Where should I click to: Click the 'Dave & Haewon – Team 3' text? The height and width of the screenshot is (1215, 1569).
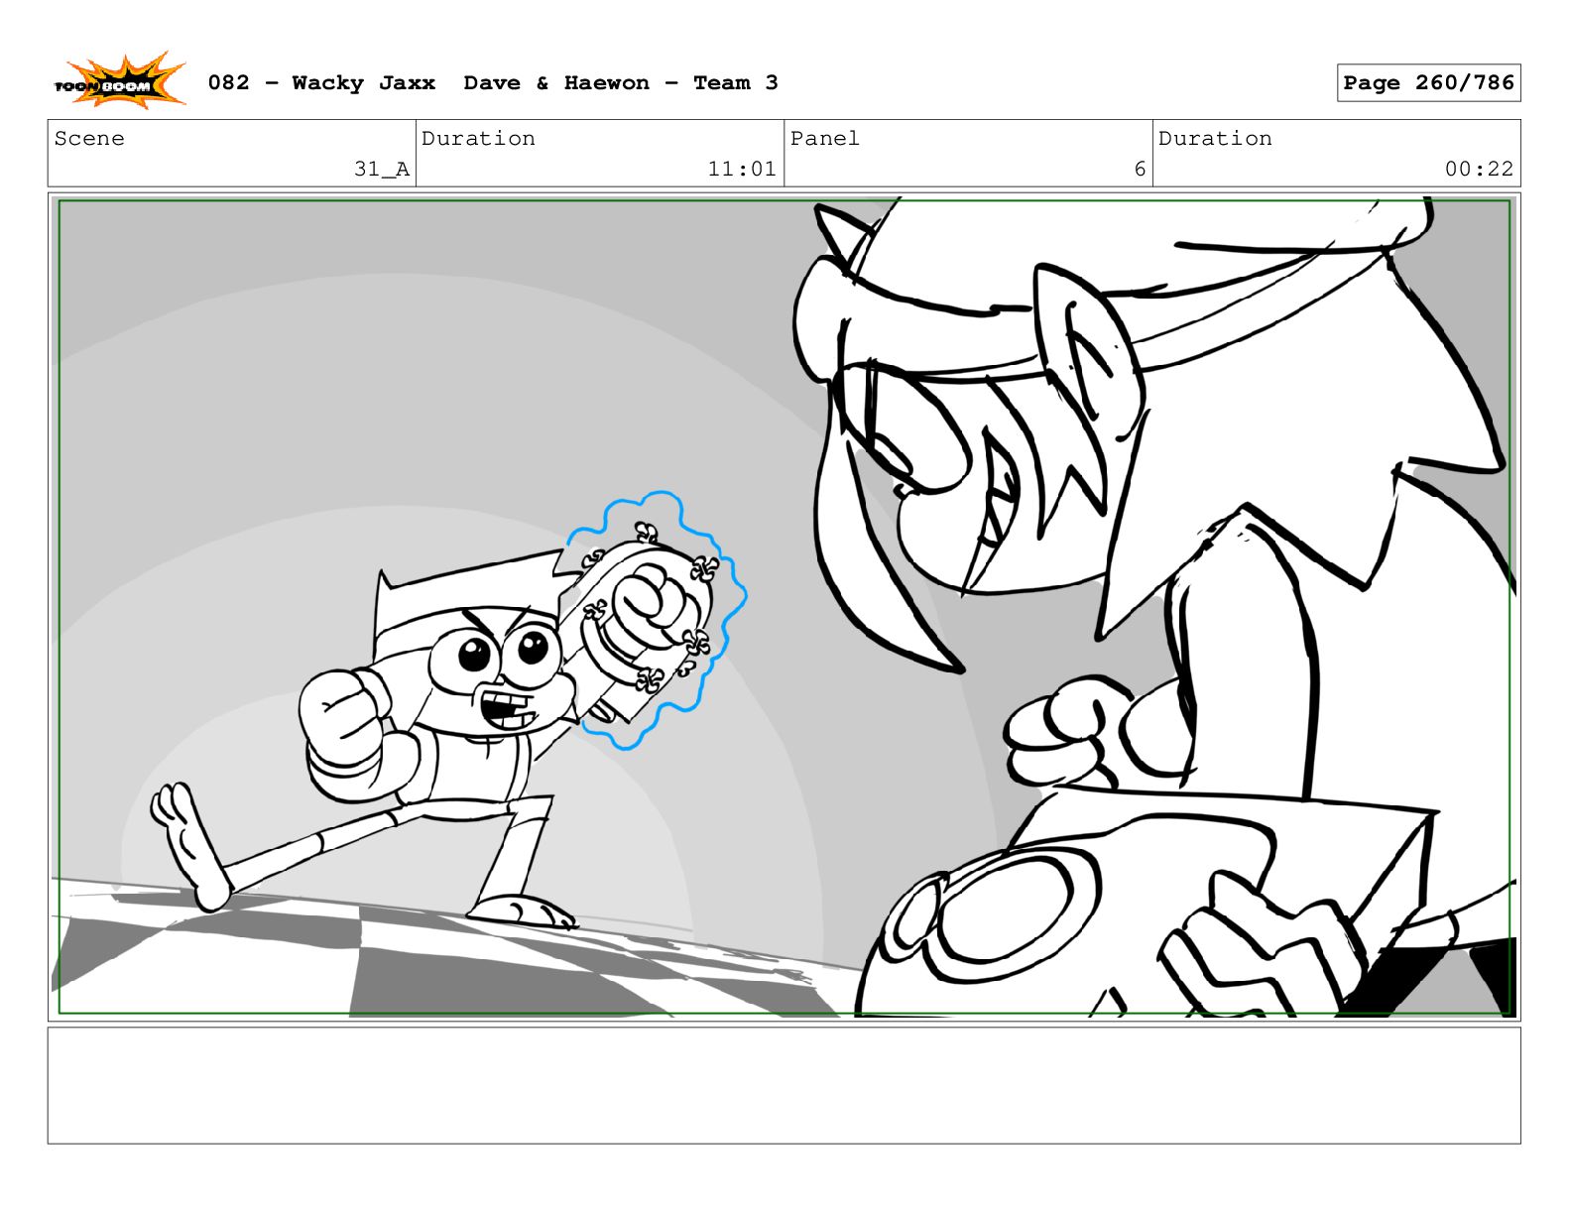[621, 83]
